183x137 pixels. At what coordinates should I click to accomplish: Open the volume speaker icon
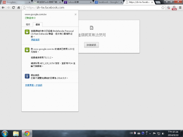point(163,133)
